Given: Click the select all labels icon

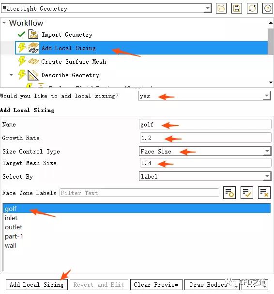Looking at the screenshot, I should point(247,193).
